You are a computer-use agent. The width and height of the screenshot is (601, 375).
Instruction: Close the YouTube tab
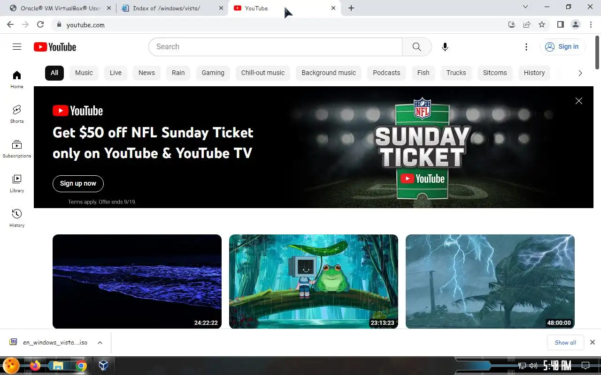[x=333, y=8]
